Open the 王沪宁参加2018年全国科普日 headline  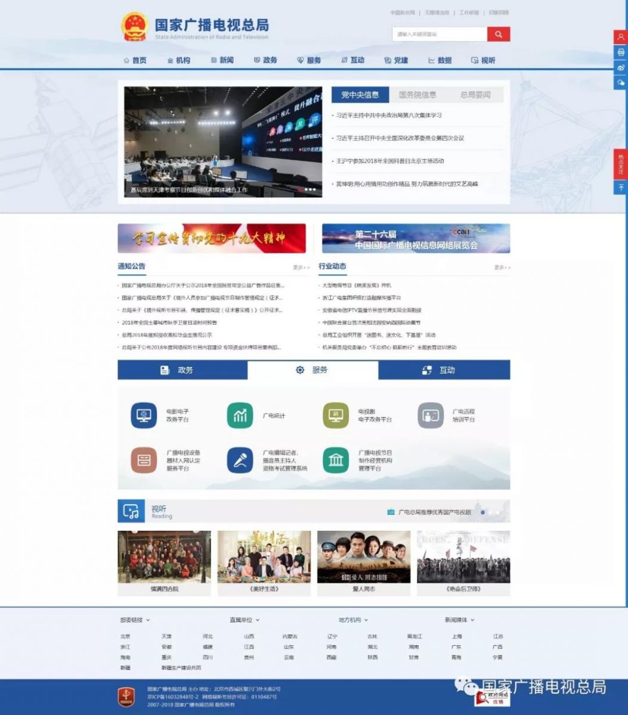coord(390,161)
